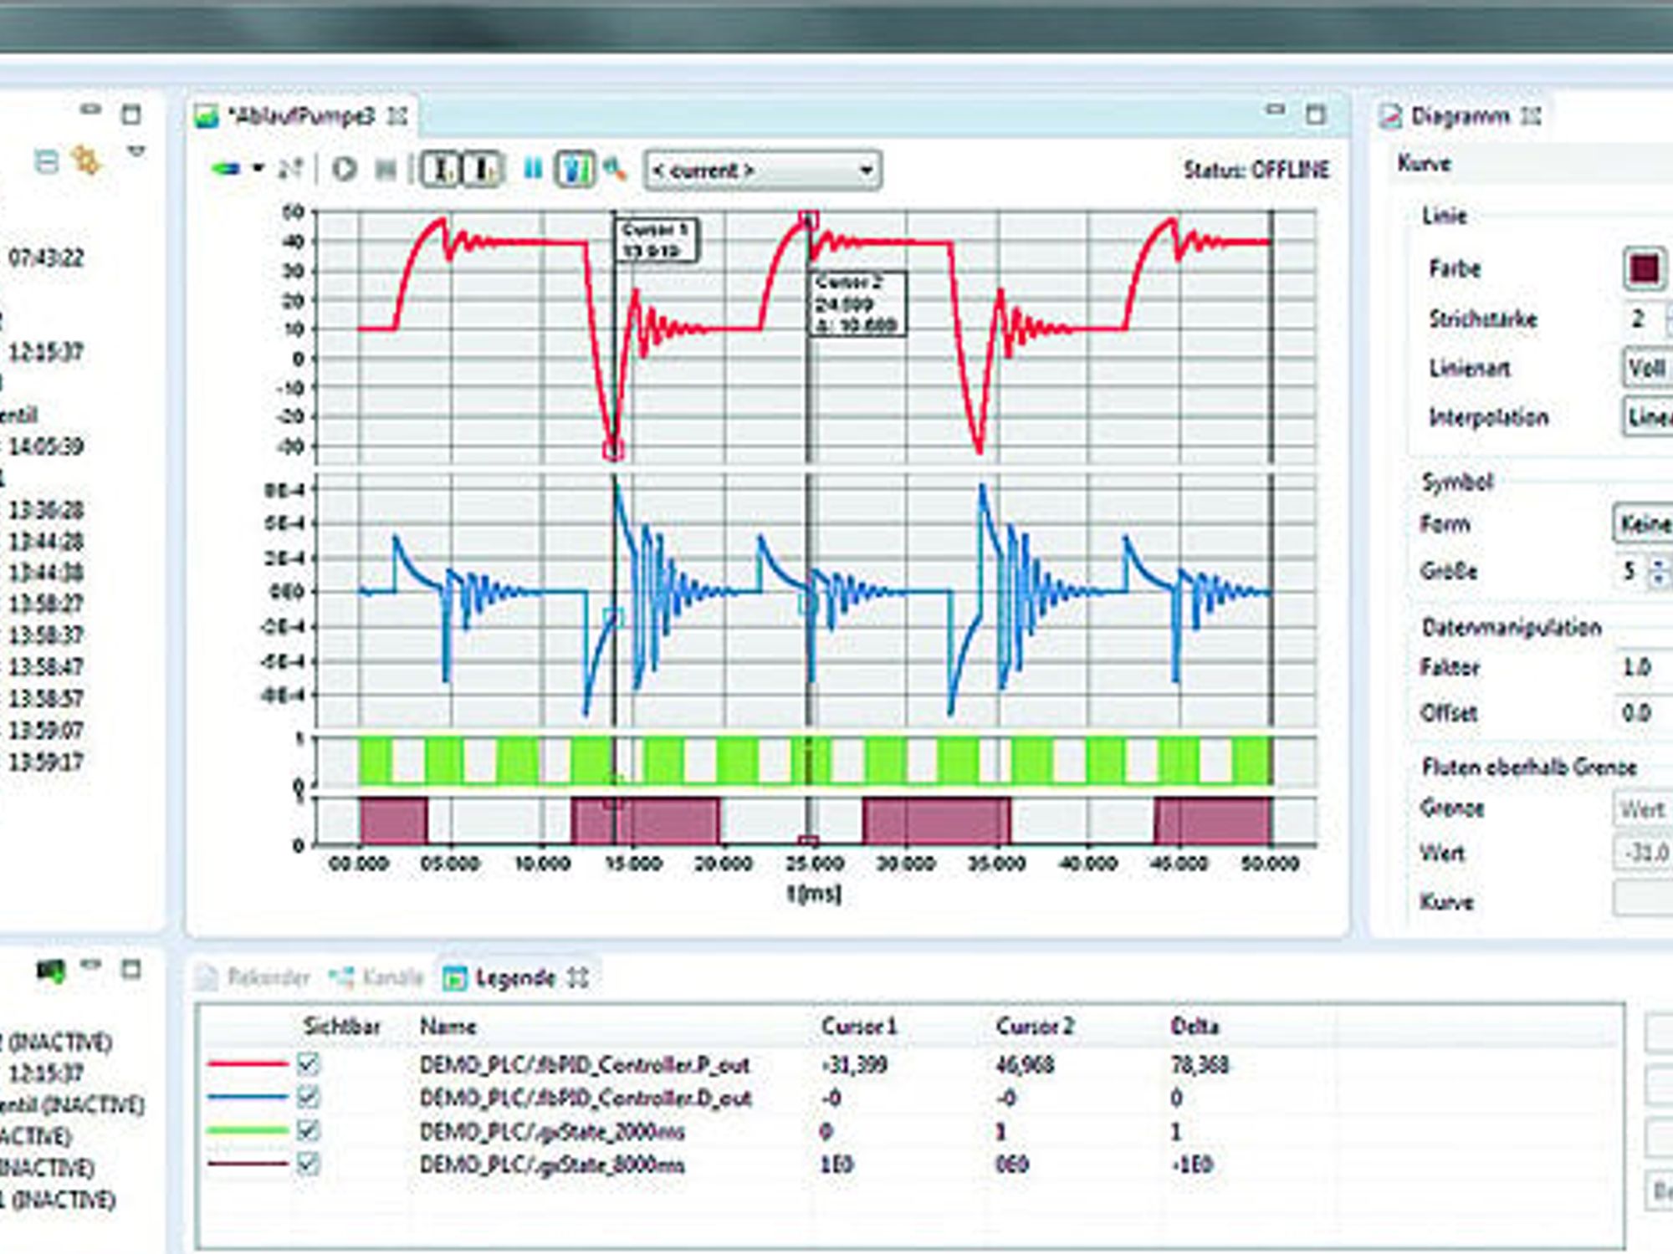Click the Sichtbar column header
This screenshot has width=1673, height=1254.
click(x=341, y=1027)
